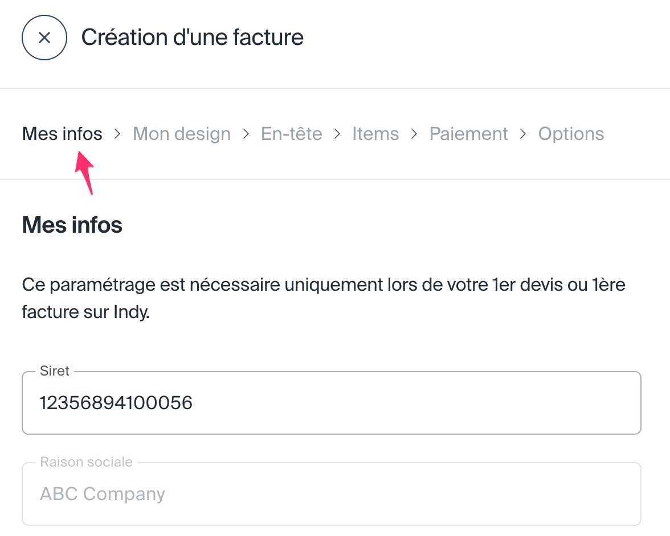Screen dimensions: 670x536
Task: Switch to the Items step
Action: coord(375,134)
